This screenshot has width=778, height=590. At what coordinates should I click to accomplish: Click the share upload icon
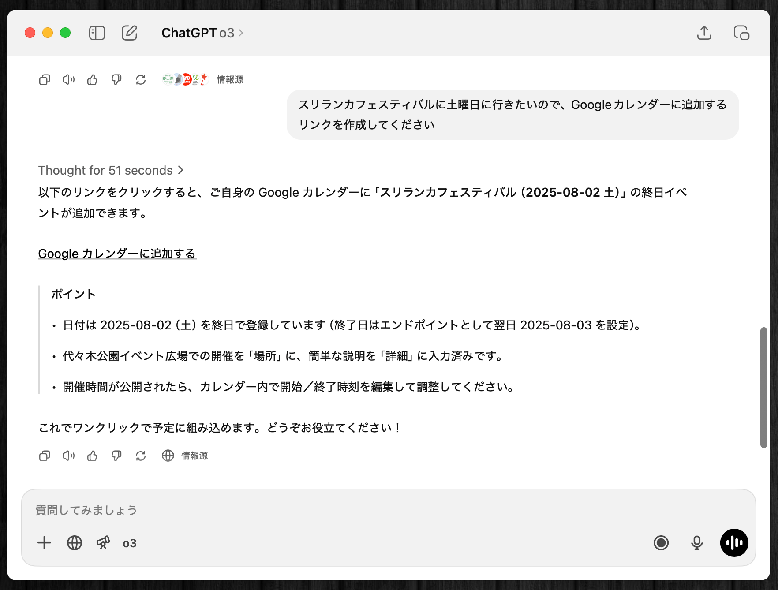pos(704,33)
